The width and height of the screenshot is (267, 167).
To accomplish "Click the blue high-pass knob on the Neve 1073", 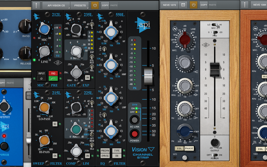I will pos(185,132).
